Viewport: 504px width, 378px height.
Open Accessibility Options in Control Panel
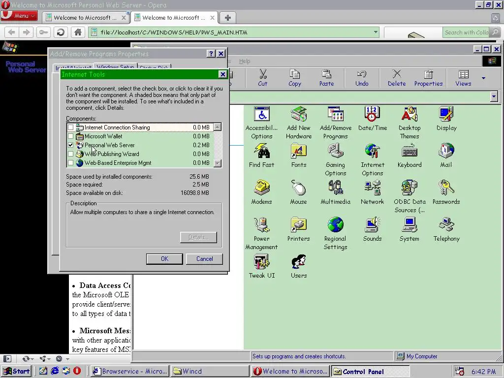point(262,123)
